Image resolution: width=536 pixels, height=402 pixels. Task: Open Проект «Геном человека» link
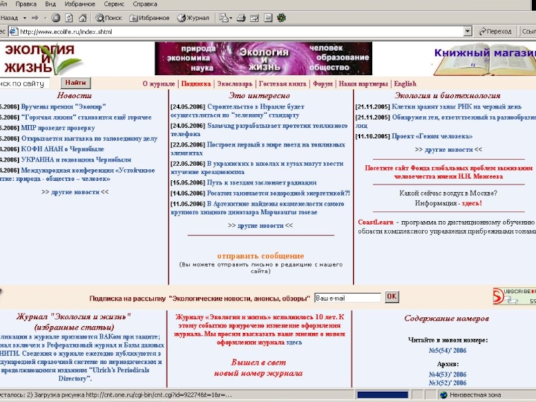432,136
